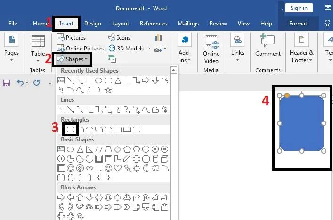The width and height of the screenshot is (333, 220).
Task: Switch to the Review tab
Action: click(218, 24)
